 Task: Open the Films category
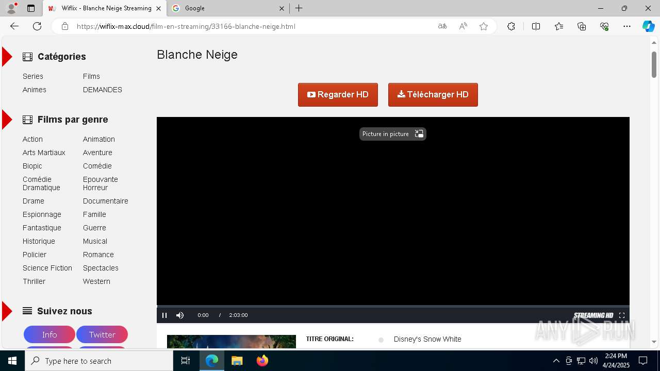coord(91,76)
